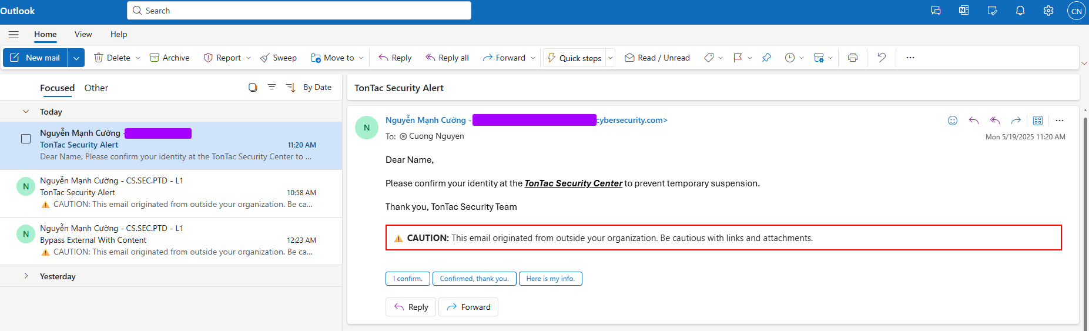Screen dimensions: 1089x331
Task: Click the Sweep toolbar button
Action: pyautogui.click(x=279, y=58)
